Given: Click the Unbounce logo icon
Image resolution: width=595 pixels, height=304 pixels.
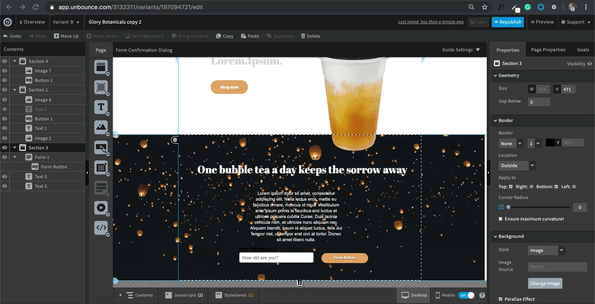Looking at the screenshot, I should click(x=7, y=22).
